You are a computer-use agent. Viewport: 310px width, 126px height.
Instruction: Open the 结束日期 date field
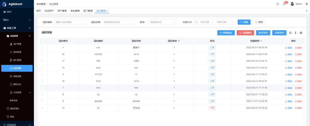click(x=222, y=22)
